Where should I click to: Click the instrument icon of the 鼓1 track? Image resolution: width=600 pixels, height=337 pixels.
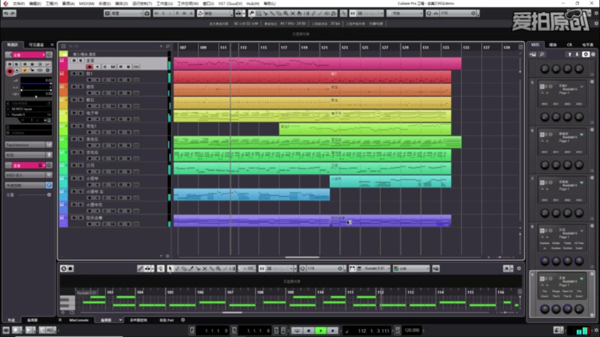click(x=62, y=73)
